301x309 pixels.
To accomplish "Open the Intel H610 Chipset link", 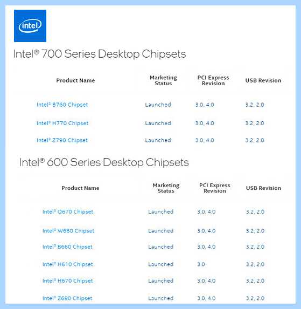I will pos(68,264).
